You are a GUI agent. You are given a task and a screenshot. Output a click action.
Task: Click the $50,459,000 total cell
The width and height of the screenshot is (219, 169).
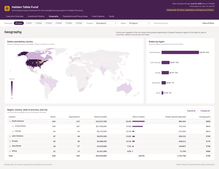101,156
